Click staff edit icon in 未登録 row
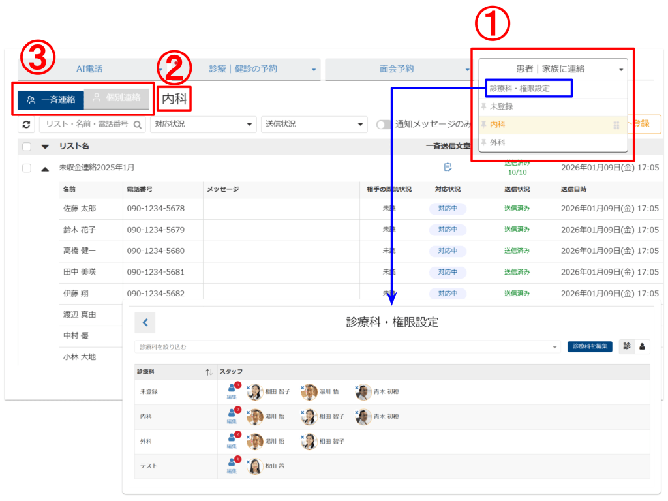This screenshot has width=668, height=501. coord(232,391)
